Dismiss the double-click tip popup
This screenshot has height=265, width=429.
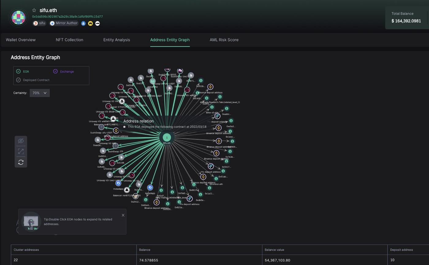[x=123, y=215]
